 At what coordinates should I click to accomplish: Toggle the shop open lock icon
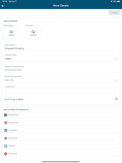click(x=116, y=99)
